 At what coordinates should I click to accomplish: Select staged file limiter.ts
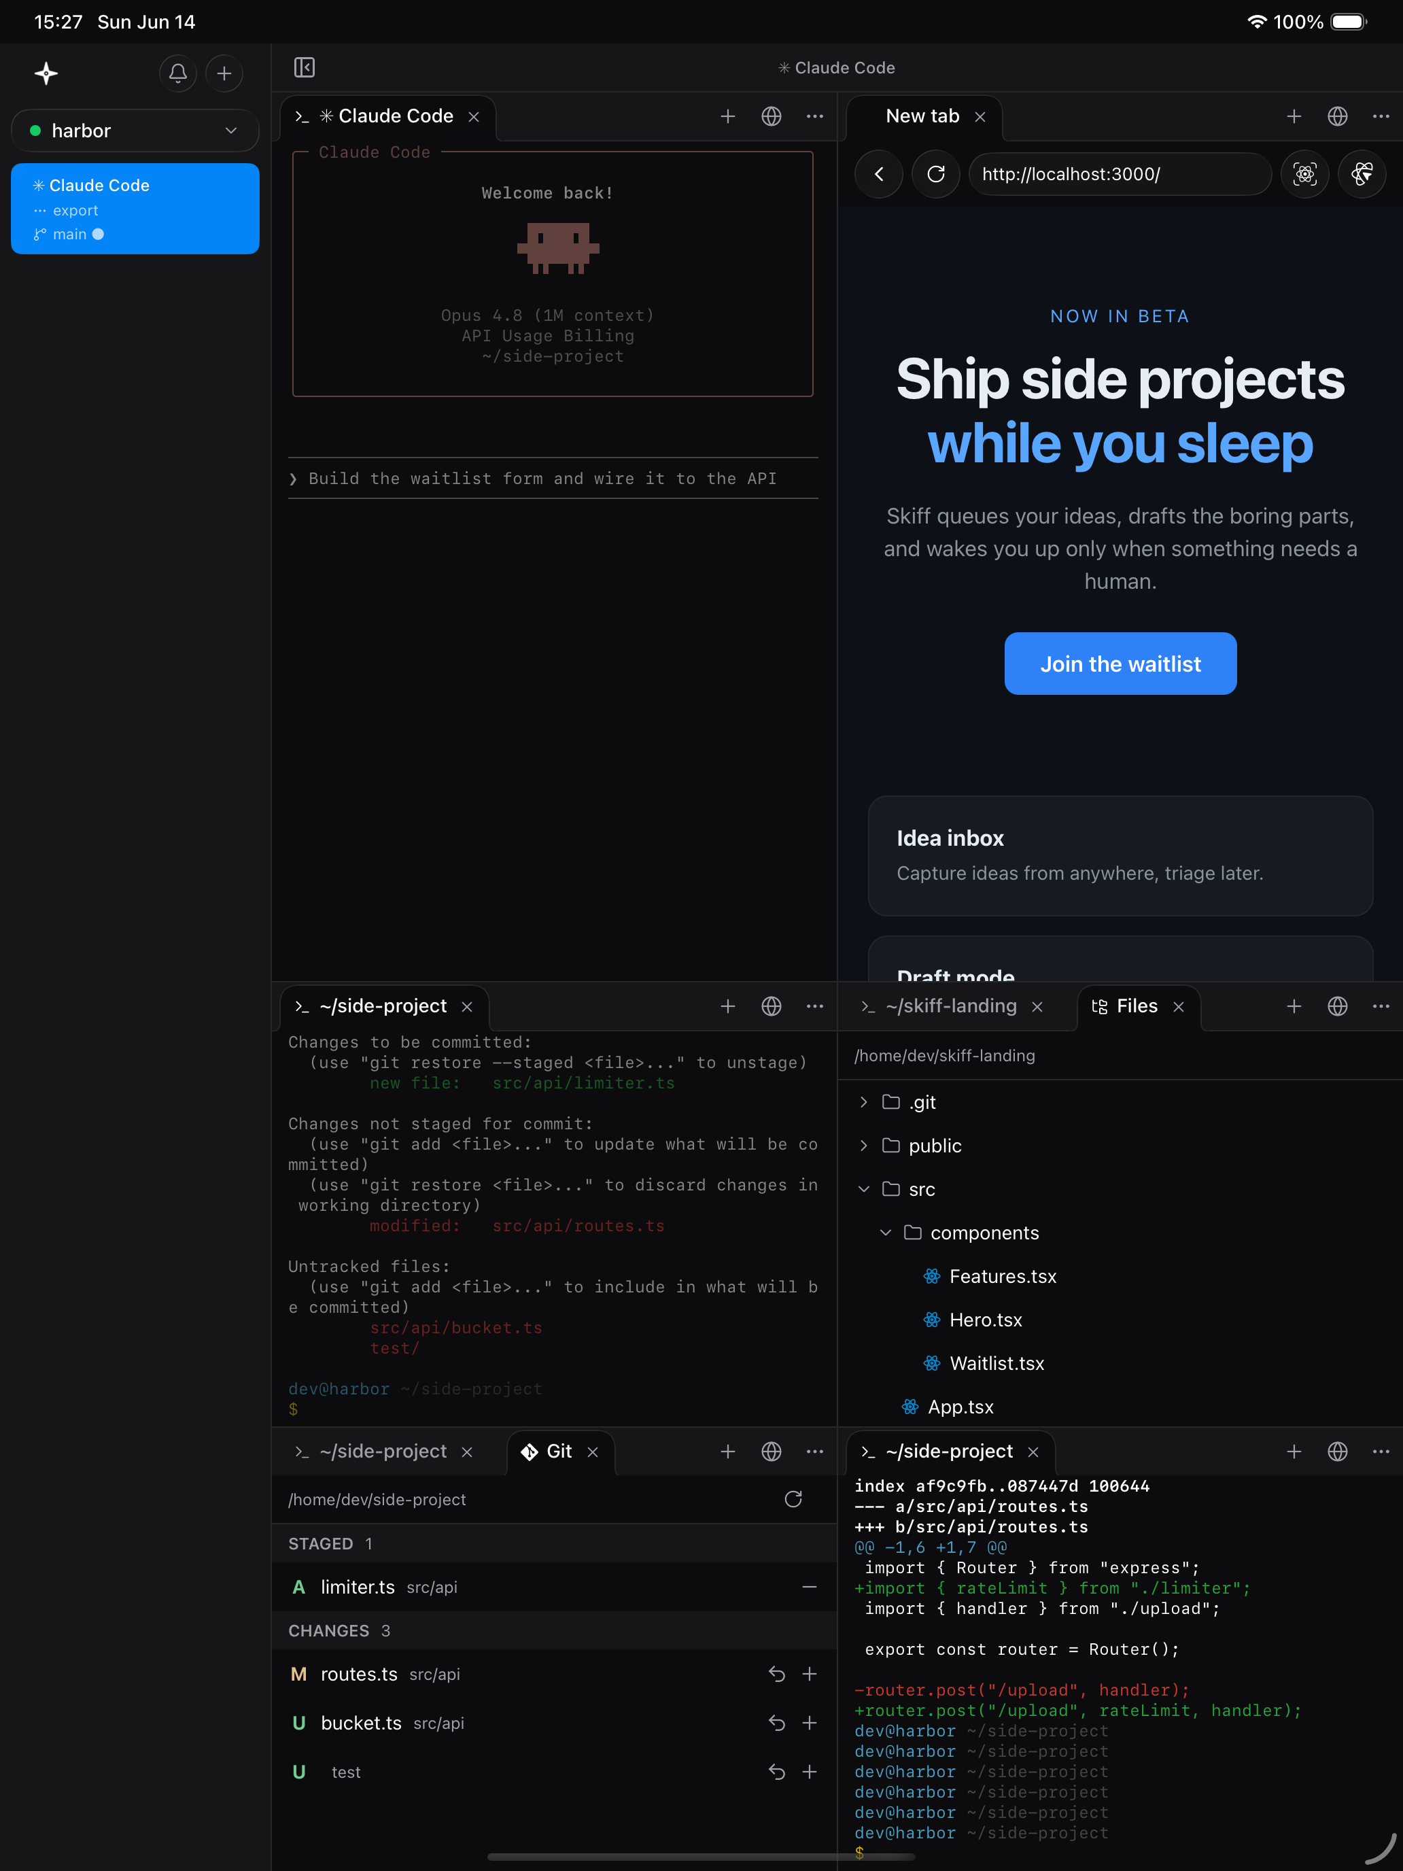pos(554,1587)
